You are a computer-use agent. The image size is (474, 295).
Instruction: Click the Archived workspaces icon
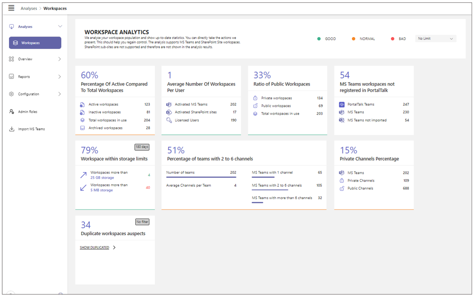[x=82, y=128]
